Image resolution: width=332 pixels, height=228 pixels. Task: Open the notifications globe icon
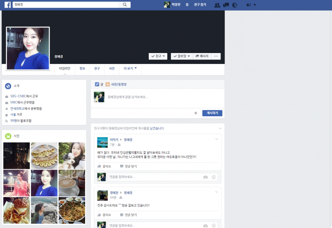[235, 5]
